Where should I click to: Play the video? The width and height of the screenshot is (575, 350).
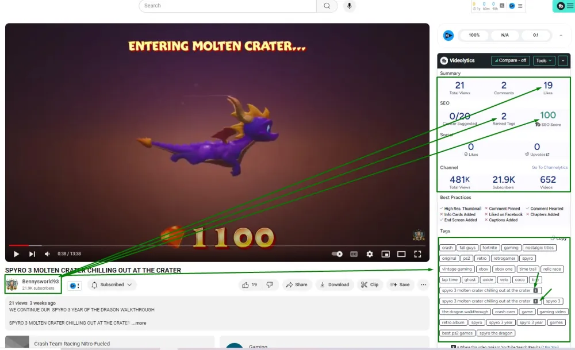coord(16,254)
